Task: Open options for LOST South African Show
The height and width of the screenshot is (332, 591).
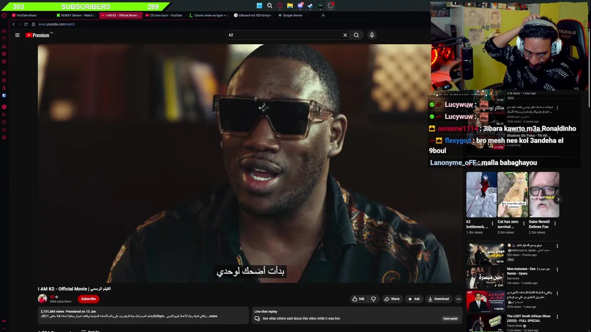Action: click(557, 317)
